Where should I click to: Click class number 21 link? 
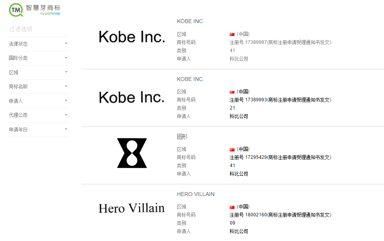tap(233, 108)
